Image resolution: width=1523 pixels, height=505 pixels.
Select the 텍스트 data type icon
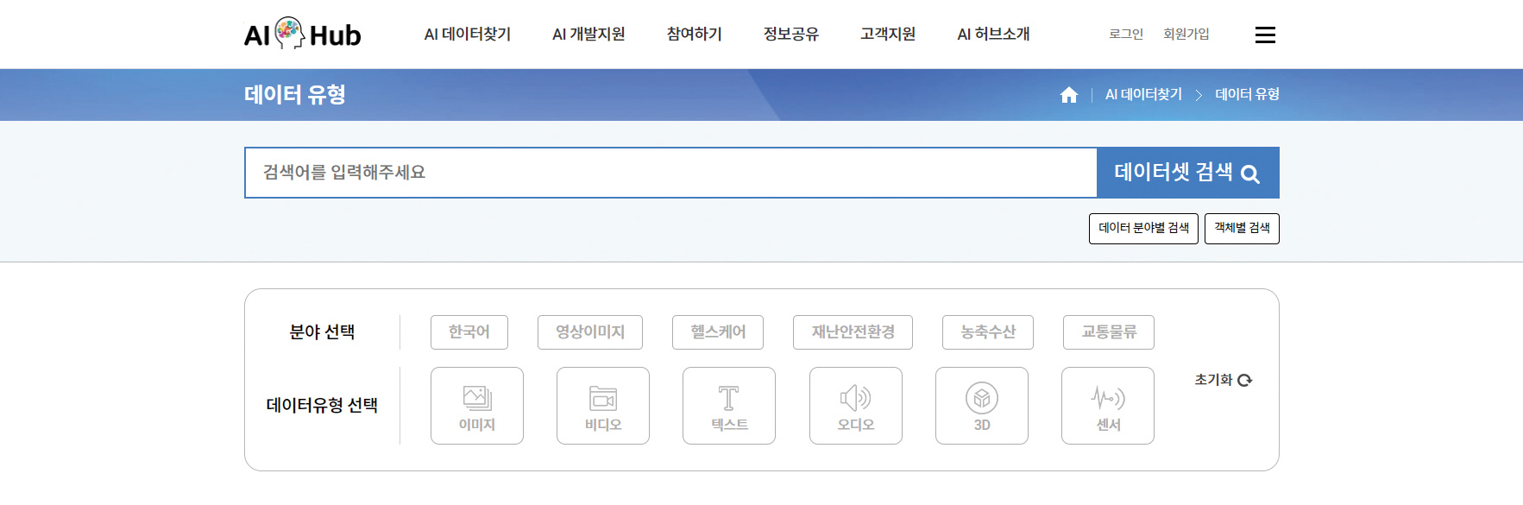pos(729,406)
